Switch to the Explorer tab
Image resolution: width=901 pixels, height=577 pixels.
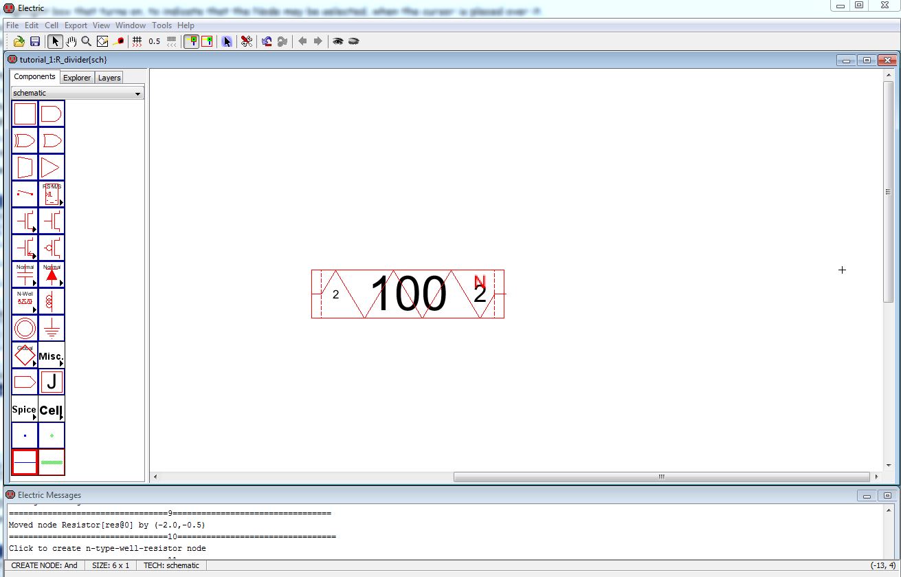(77, 78)
